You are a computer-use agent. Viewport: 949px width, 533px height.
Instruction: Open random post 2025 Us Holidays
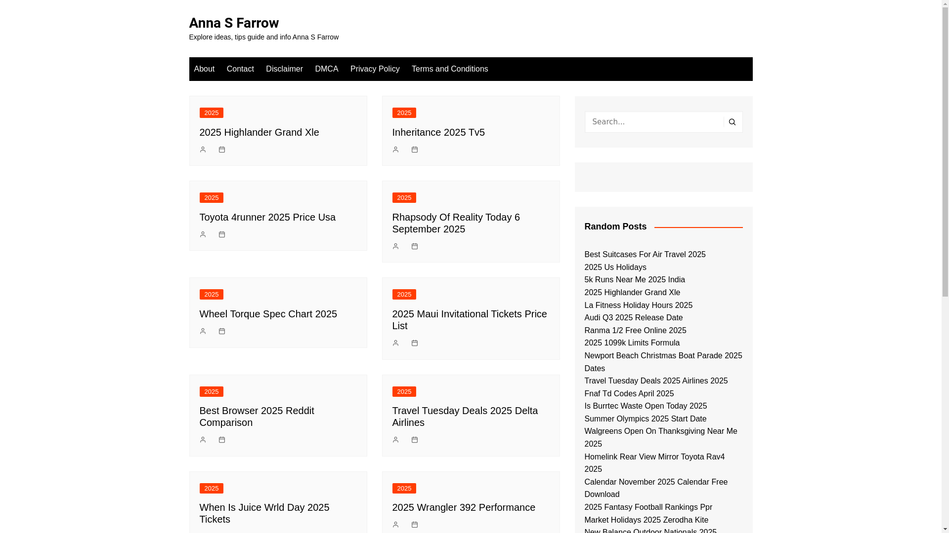click(615, 267)
